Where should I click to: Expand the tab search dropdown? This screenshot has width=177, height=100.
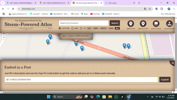pyautogui.click(x=3, y=3)
